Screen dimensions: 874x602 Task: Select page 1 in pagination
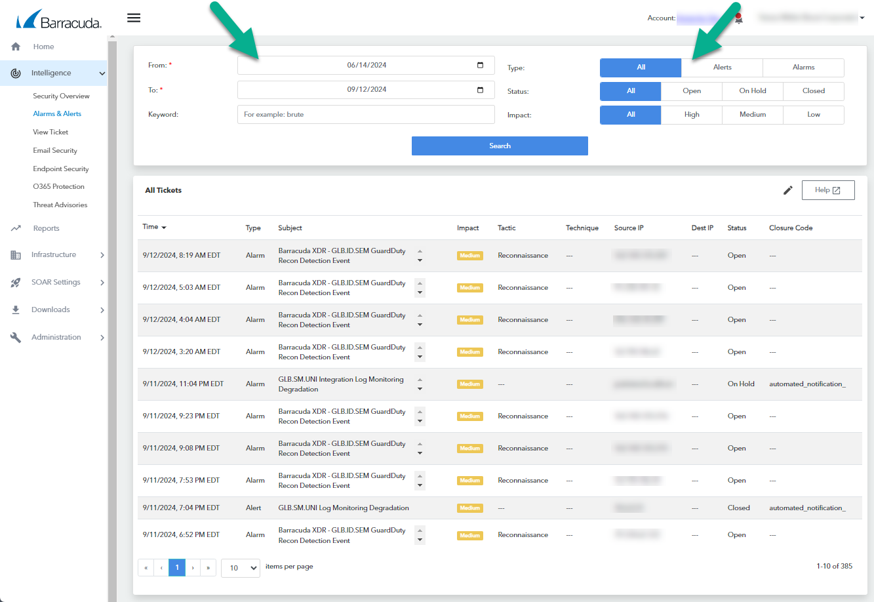(177, 568)
